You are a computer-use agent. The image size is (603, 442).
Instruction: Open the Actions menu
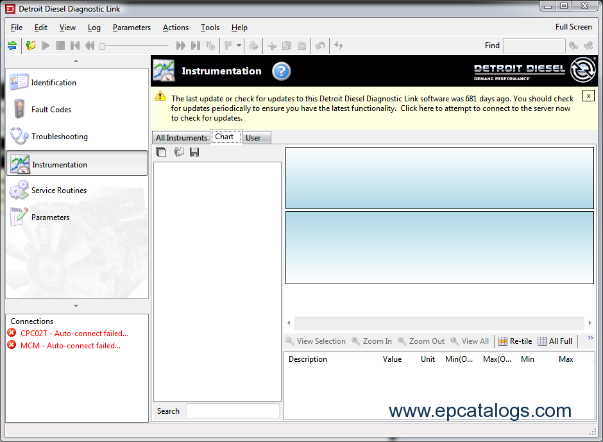[175, 28]
